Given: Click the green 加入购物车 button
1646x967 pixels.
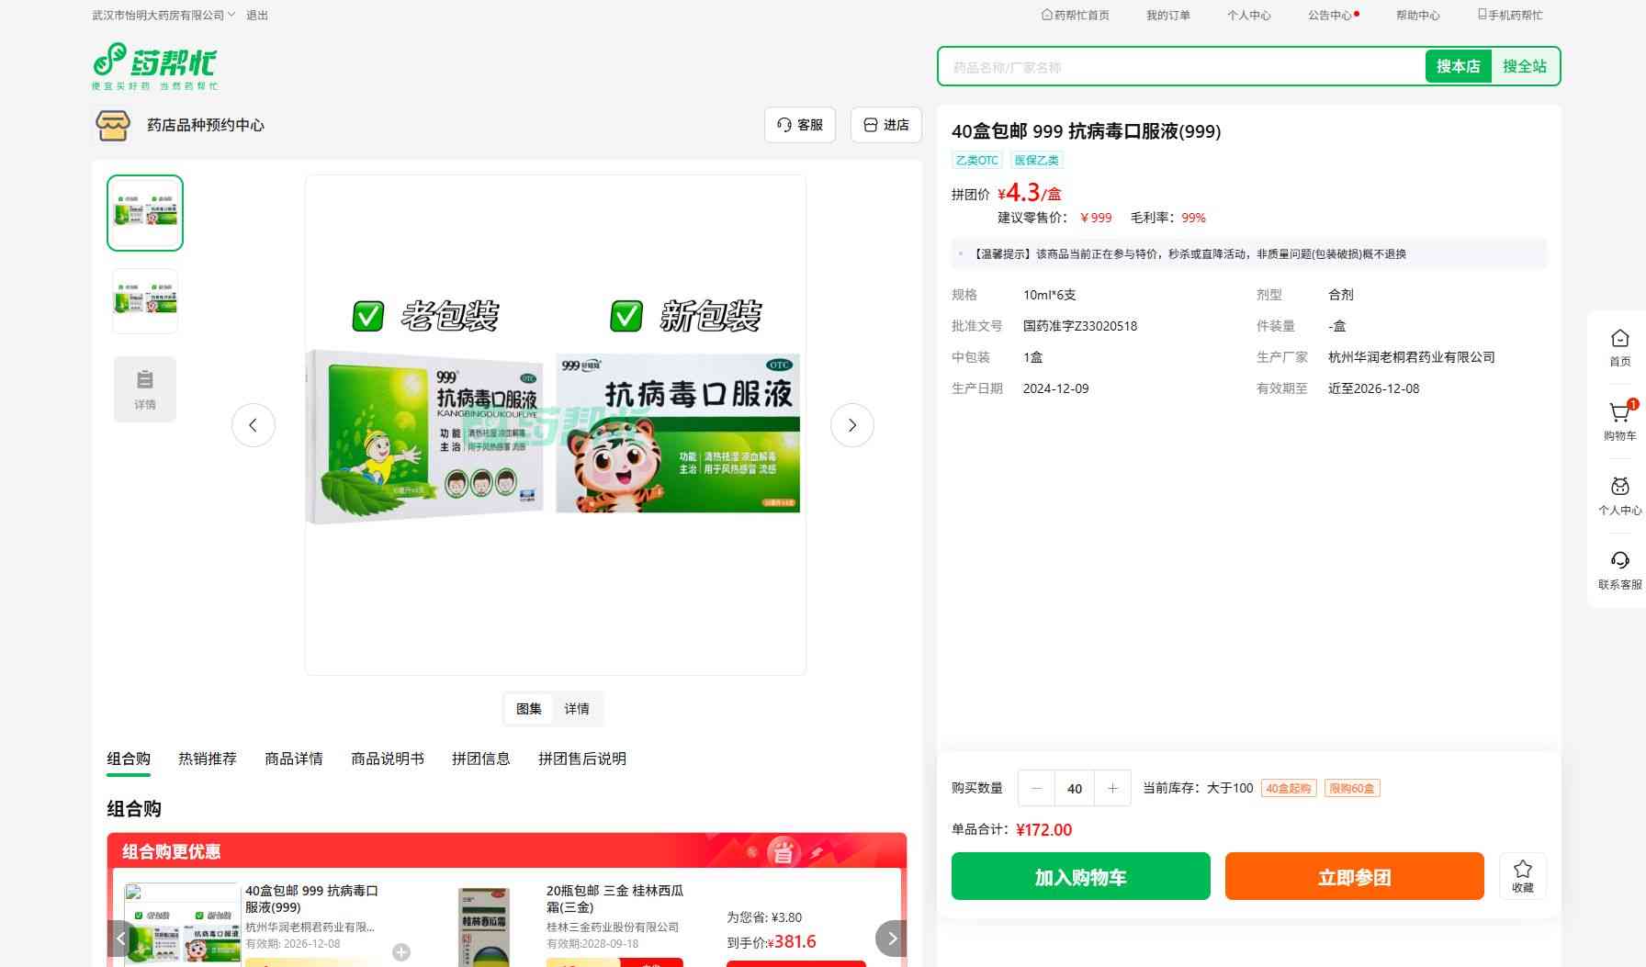Looking at the screenshot, I should coord(1080,876).
